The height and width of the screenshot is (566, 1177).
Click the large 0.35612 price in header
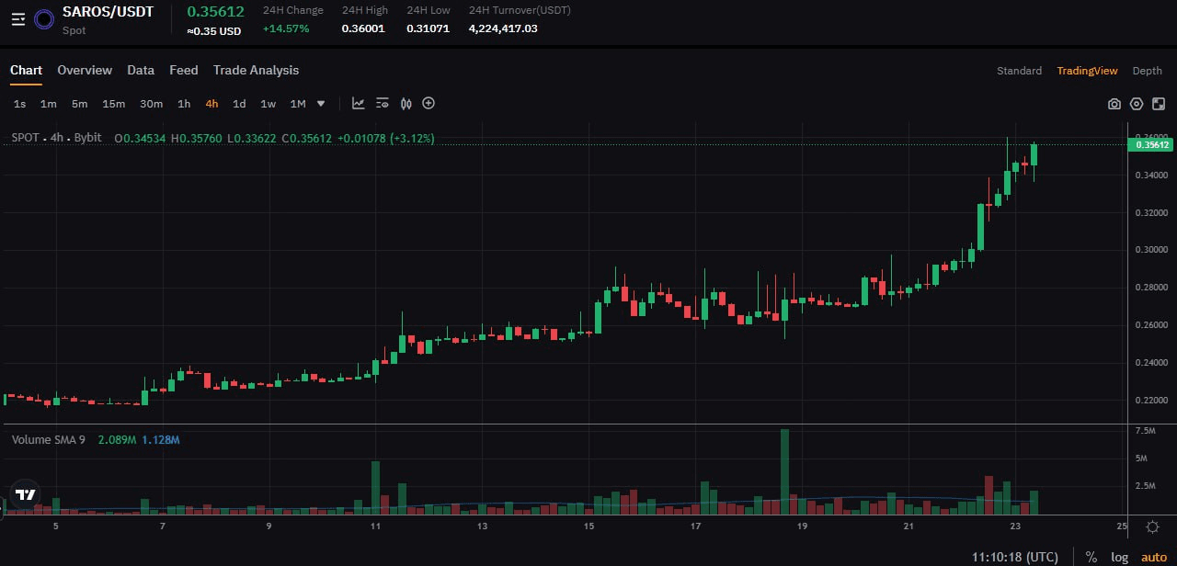[x=215, y=11]
